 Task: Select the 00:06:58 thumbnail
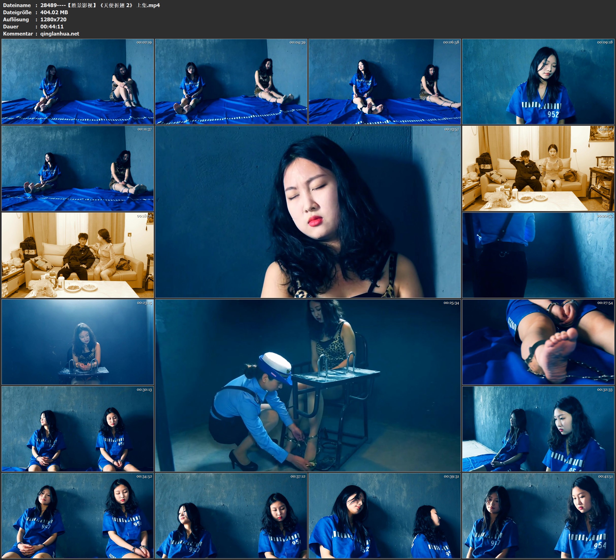coord(385,82)
